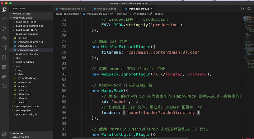Click the activity bar icon above Docker whale
This screenshot has height=139, width=254.
click(4, 67)
